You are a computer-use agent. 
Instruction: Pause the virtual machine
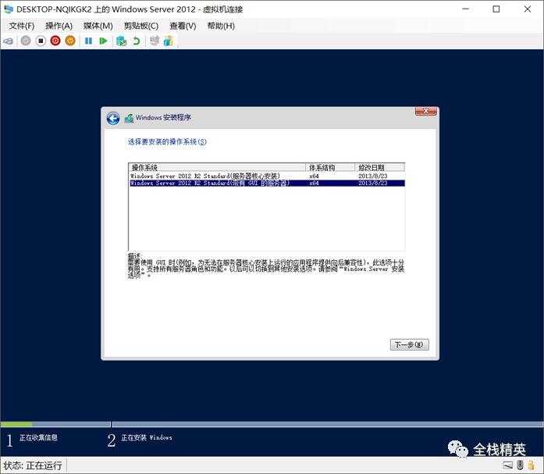click(x=88, y=41)
